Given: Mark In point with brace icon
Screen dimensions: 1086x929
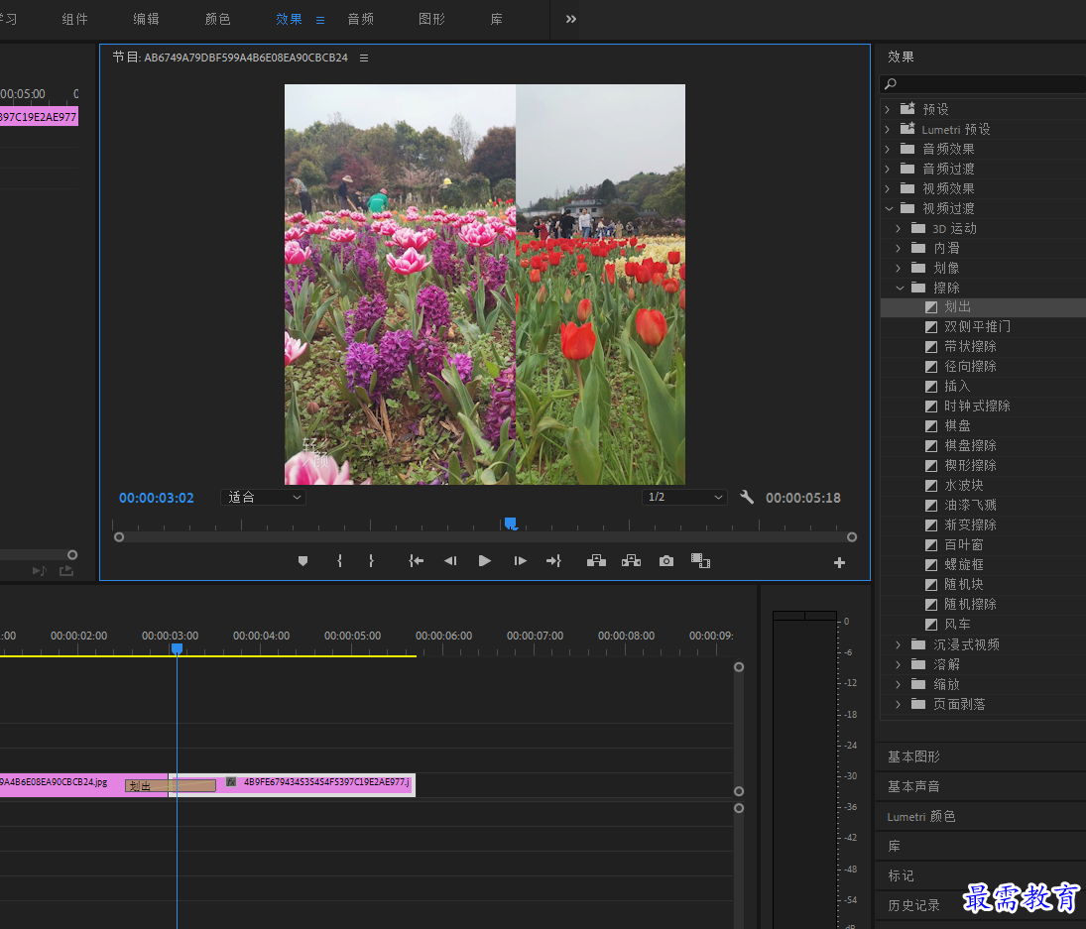Looking at the screenshot, I should pyautogui.click(x=339, y=561).
